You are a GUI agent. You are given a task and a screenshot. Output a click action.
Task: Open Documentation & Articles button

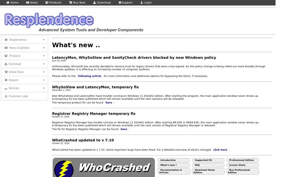point(174,171)
